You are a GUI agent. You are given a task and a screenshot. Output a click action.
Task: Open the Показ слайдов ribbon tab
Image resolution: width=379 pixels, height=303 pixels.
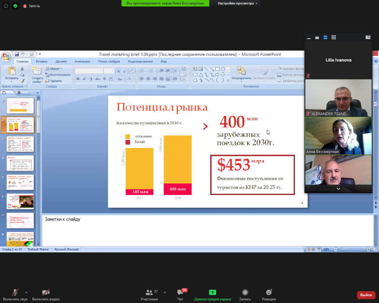(x=109, y=61)
